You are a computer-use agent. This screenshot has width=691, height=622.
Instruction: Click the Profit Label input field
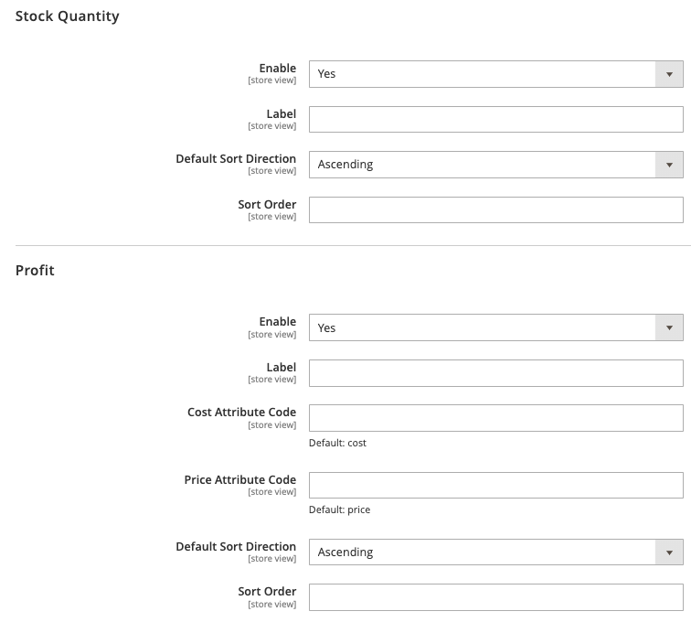pos(495,373)
